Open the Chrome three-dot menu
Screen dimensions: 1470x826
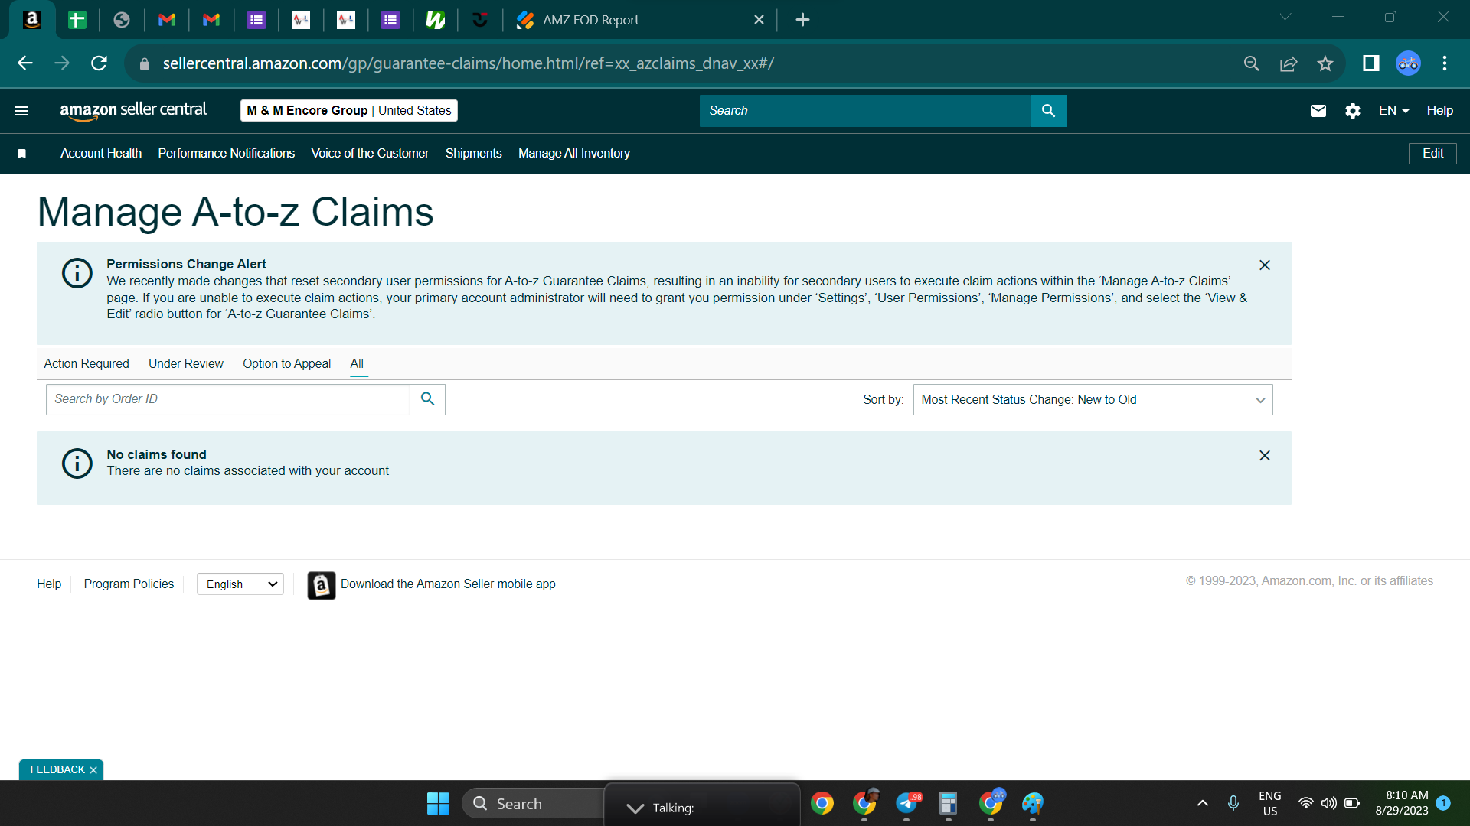click(1445, 63)
